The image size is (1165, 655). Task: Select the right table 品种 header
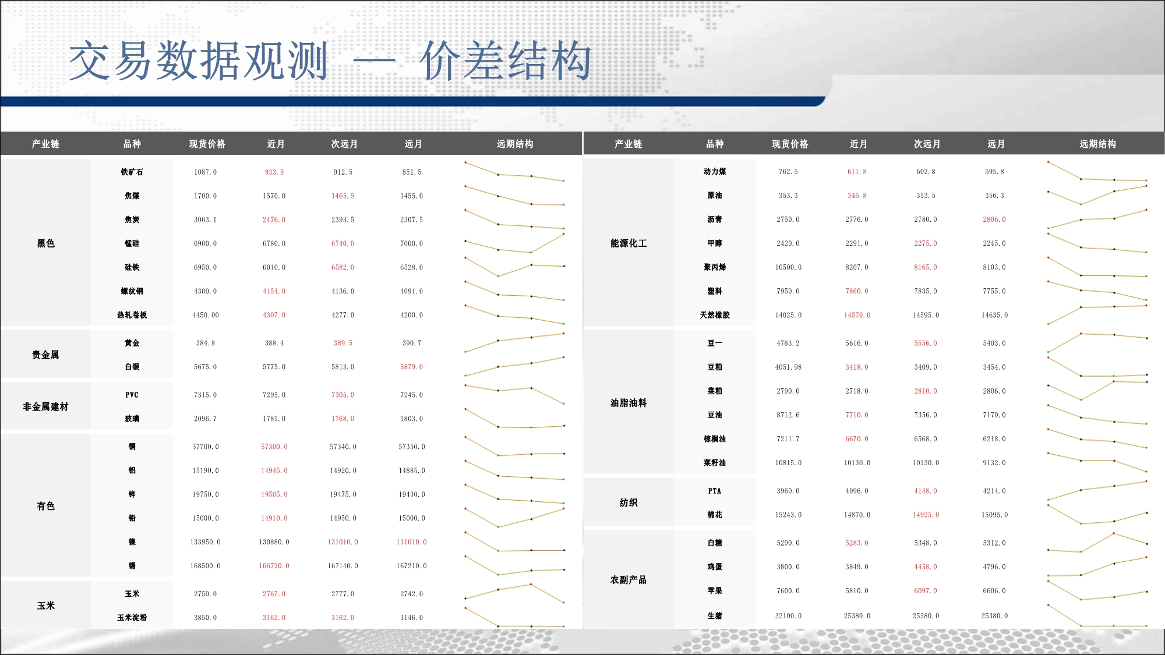coord(715,144)
